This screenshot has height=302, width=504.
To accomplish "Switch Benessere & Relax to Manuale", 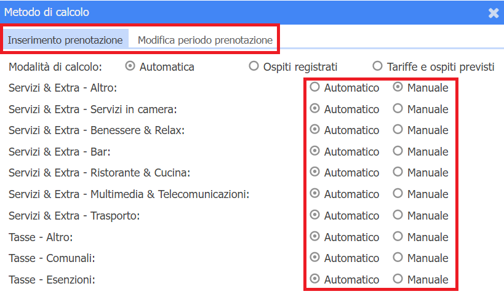I will tap(398, 130).
